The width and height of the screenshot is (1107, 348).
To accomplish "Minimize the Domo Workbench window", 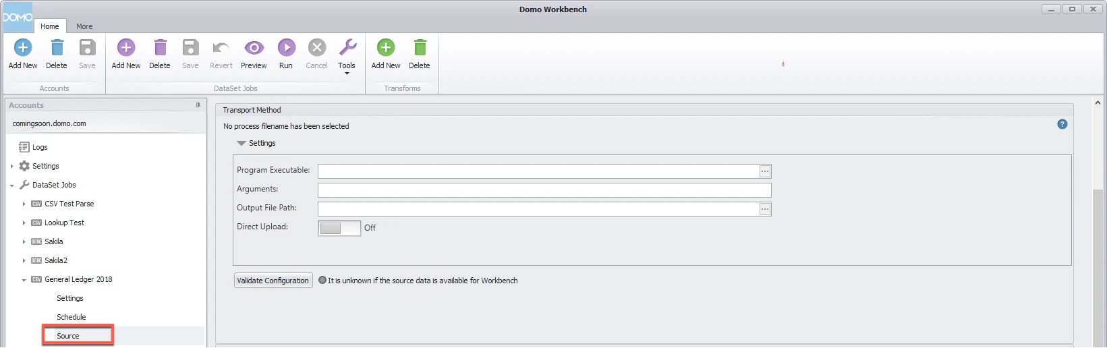I will tap(1051, 9).
